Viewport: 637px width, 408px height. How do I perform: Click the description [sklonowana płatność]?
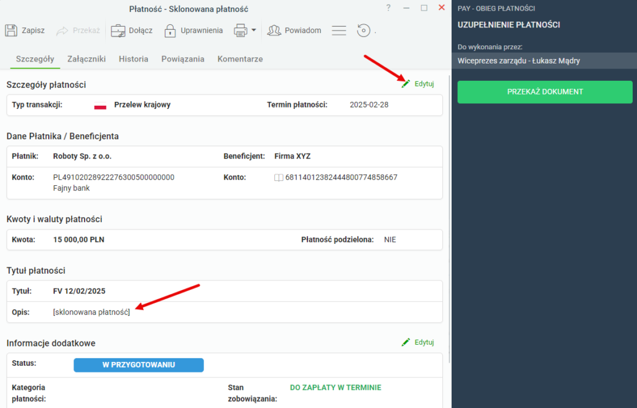(x=91, y=312)
